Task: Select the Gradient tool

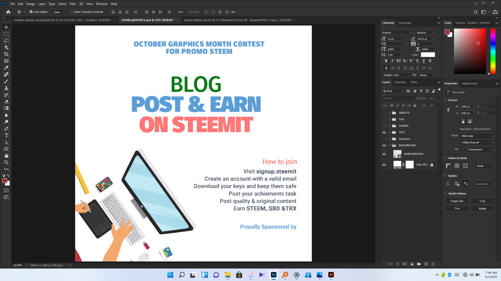Action: tap(6, 108)
